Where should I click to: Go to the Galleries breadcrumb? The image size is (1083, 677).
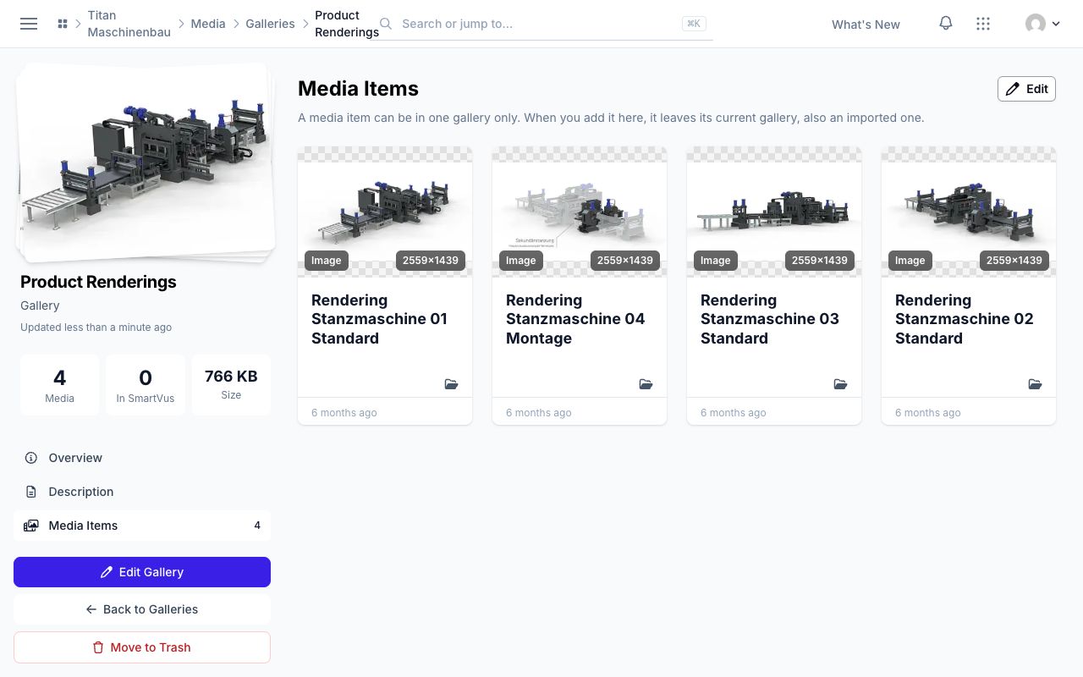270,24
